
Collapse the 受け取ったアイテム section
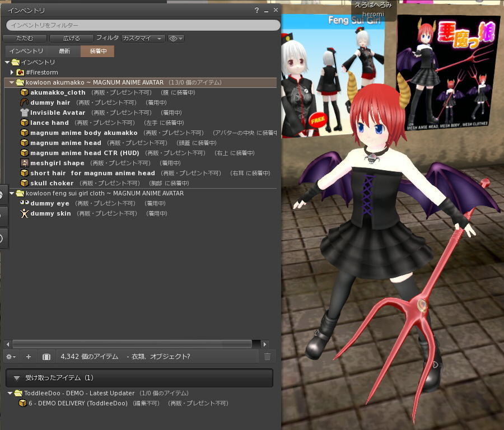point(17,378)
